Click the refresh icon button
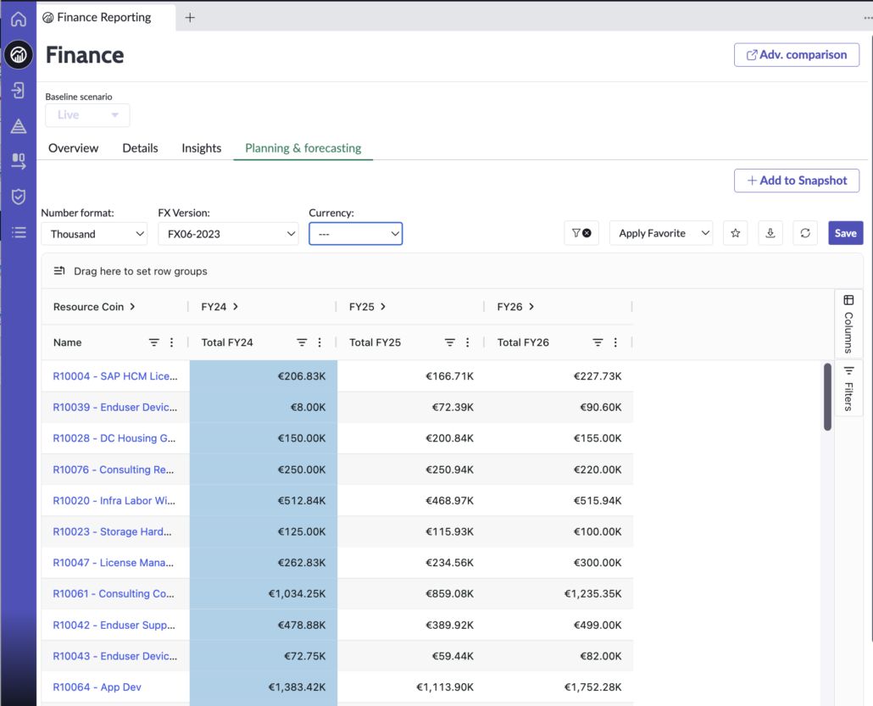 pos(805,233)
